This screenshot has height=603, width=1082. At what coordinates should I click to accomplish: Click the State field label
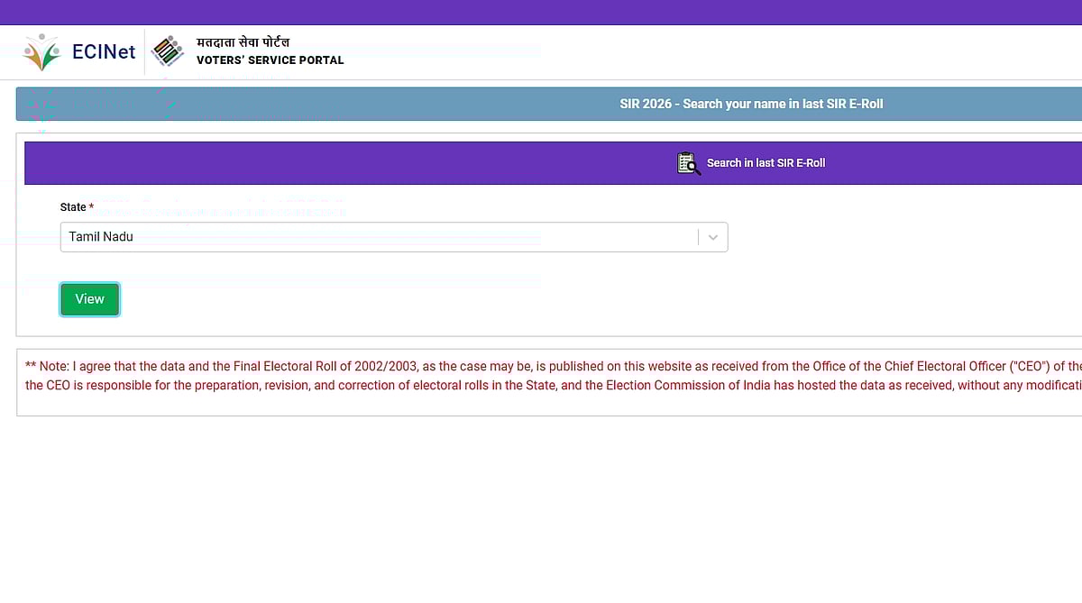(73, 207)
